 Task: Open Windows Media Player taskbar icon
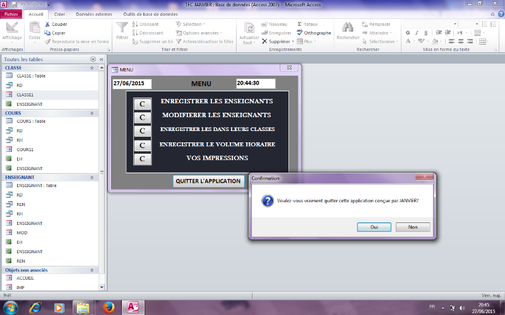[59, 307]
